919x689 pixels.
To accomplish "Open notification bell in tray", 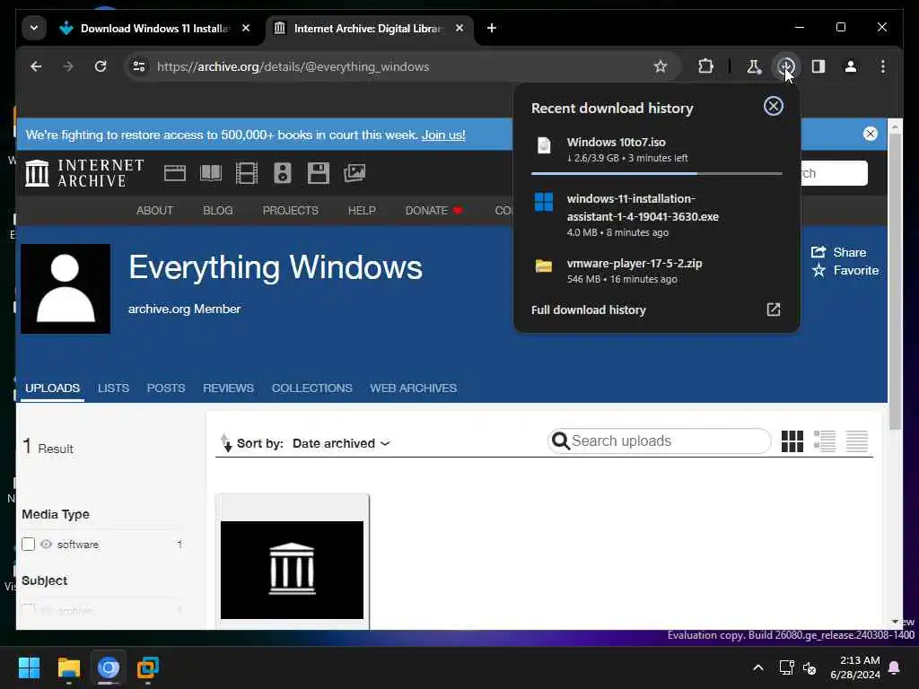I will click(895, 667).
